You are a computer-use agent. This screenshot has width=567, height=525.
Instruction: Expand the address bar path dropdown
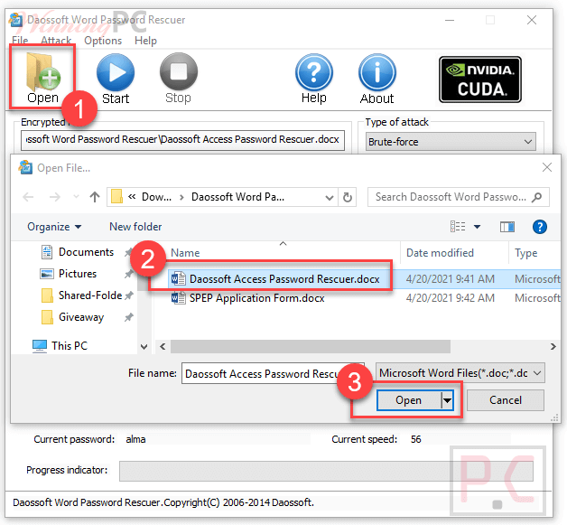[329, 198]
